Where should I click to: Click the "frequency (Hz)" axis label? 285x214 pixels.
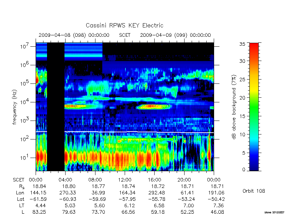pos(15,107)
